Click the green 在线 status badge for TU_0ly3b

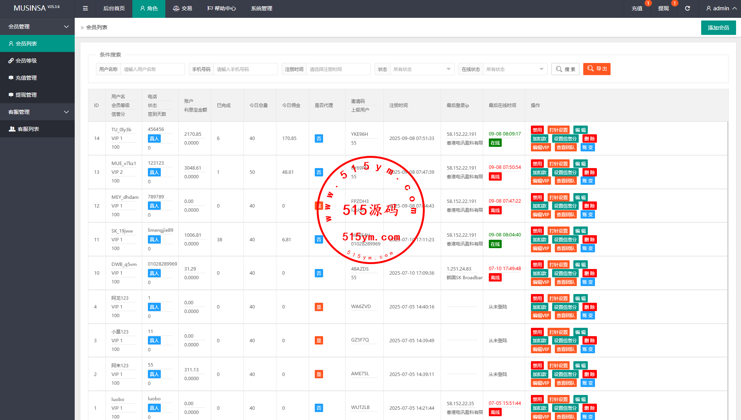(495, 143)
